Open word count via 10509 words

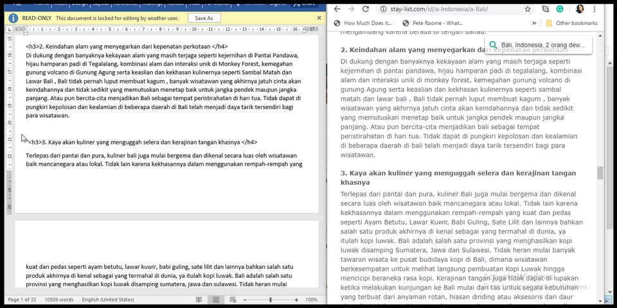coord(59,300)
